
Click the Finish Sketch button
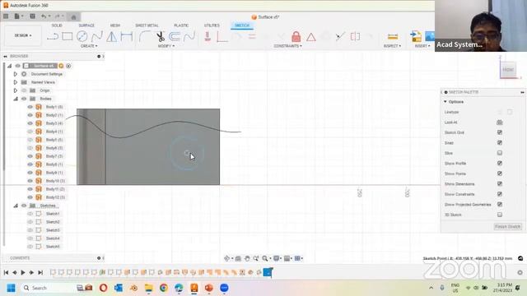[x=507, y=227]
